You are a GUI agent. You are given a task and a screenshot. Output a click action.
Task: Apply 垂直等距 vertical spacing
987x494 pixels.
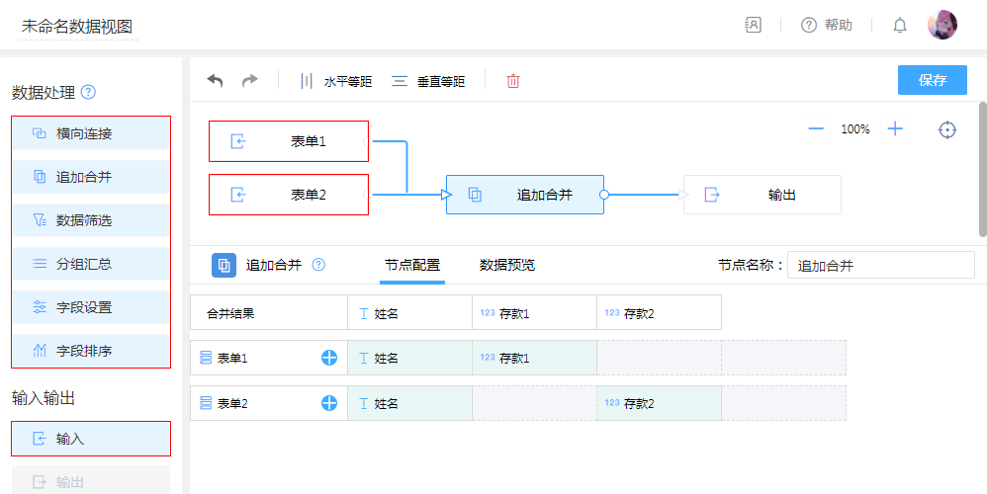tap(428, 81)
